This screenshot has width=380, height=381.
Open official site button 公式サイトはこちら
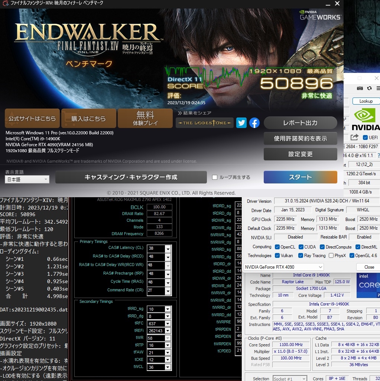tap(32, 119)
